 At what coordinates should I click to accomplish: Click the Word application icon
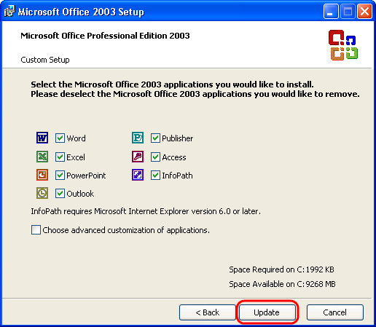pos(42,138)
